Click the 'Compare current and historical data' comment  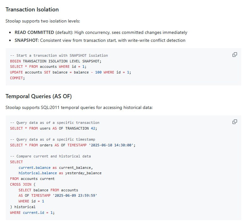tap(51, 156)
